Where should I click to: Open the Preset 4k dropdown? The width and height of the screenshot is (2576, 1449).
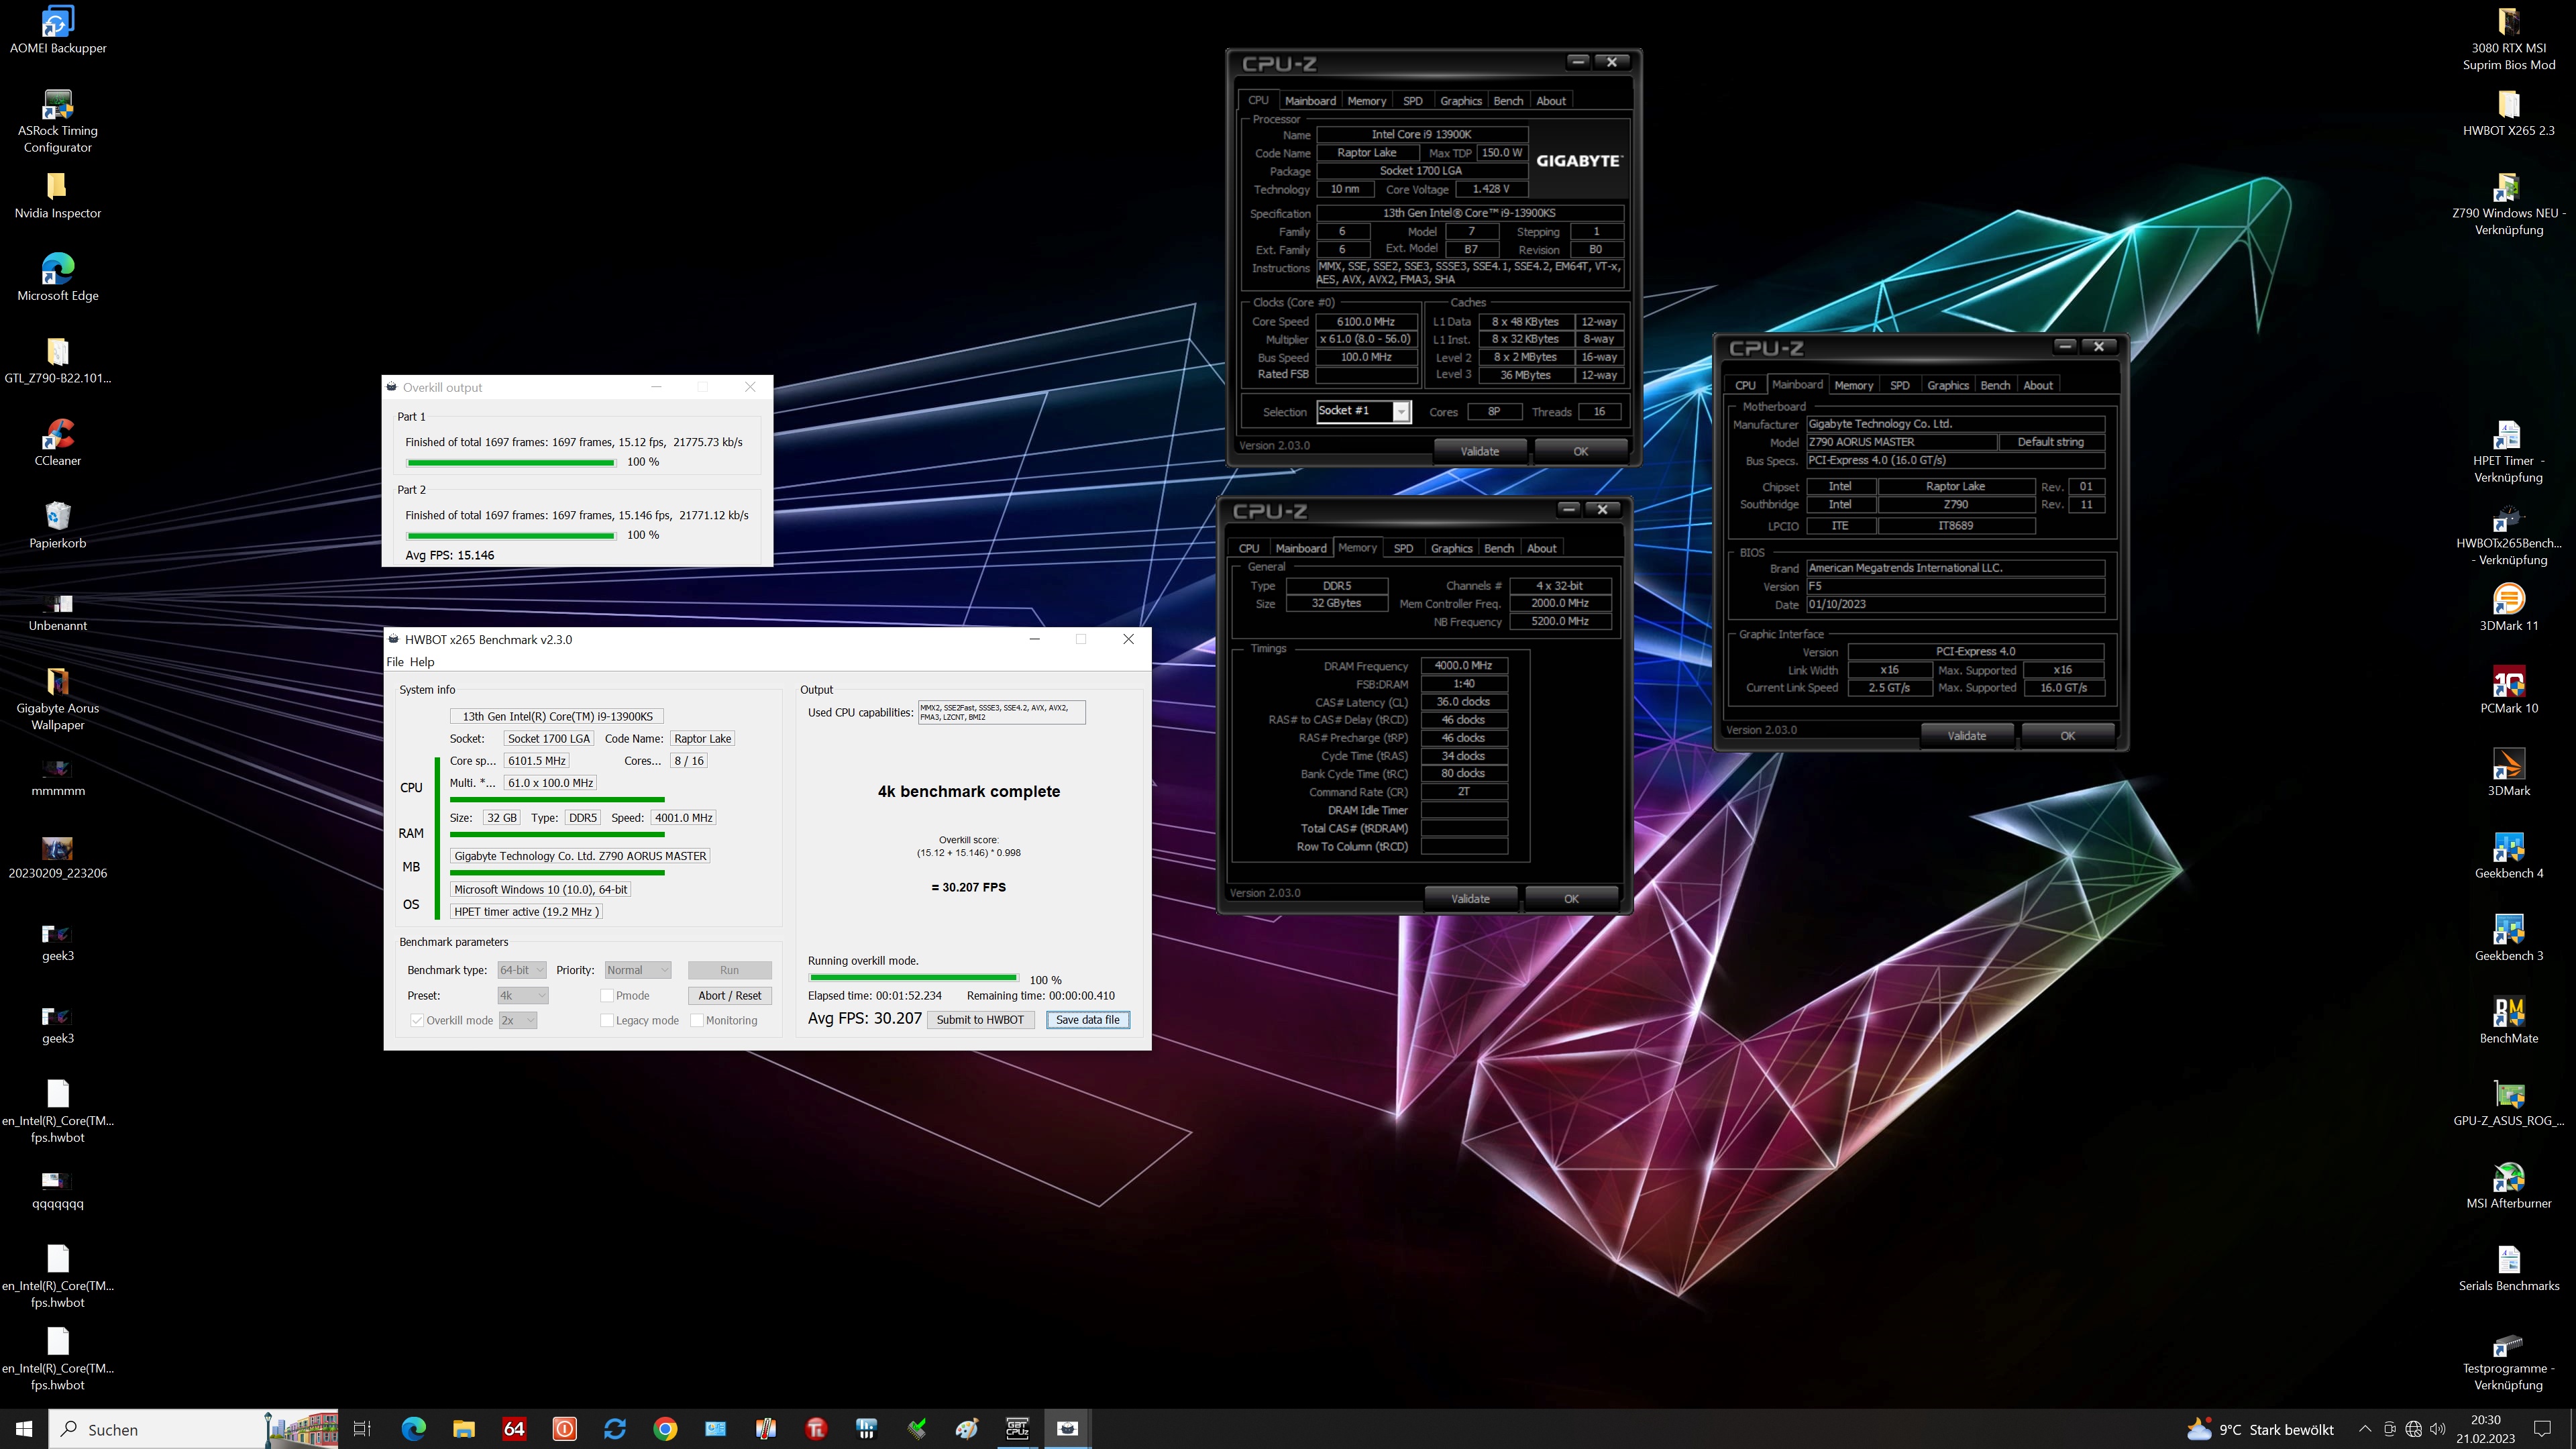[523, 995]
